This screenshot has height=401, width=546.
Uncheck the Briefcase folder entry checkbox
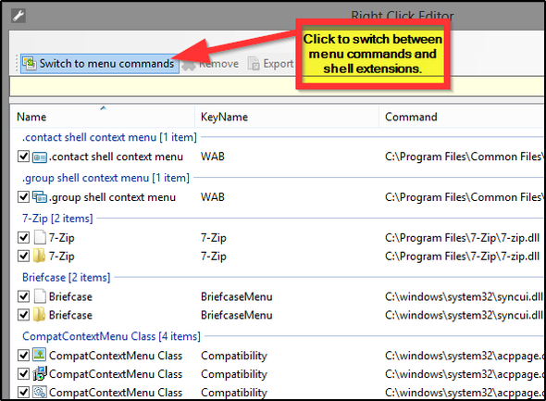[23, 315]
